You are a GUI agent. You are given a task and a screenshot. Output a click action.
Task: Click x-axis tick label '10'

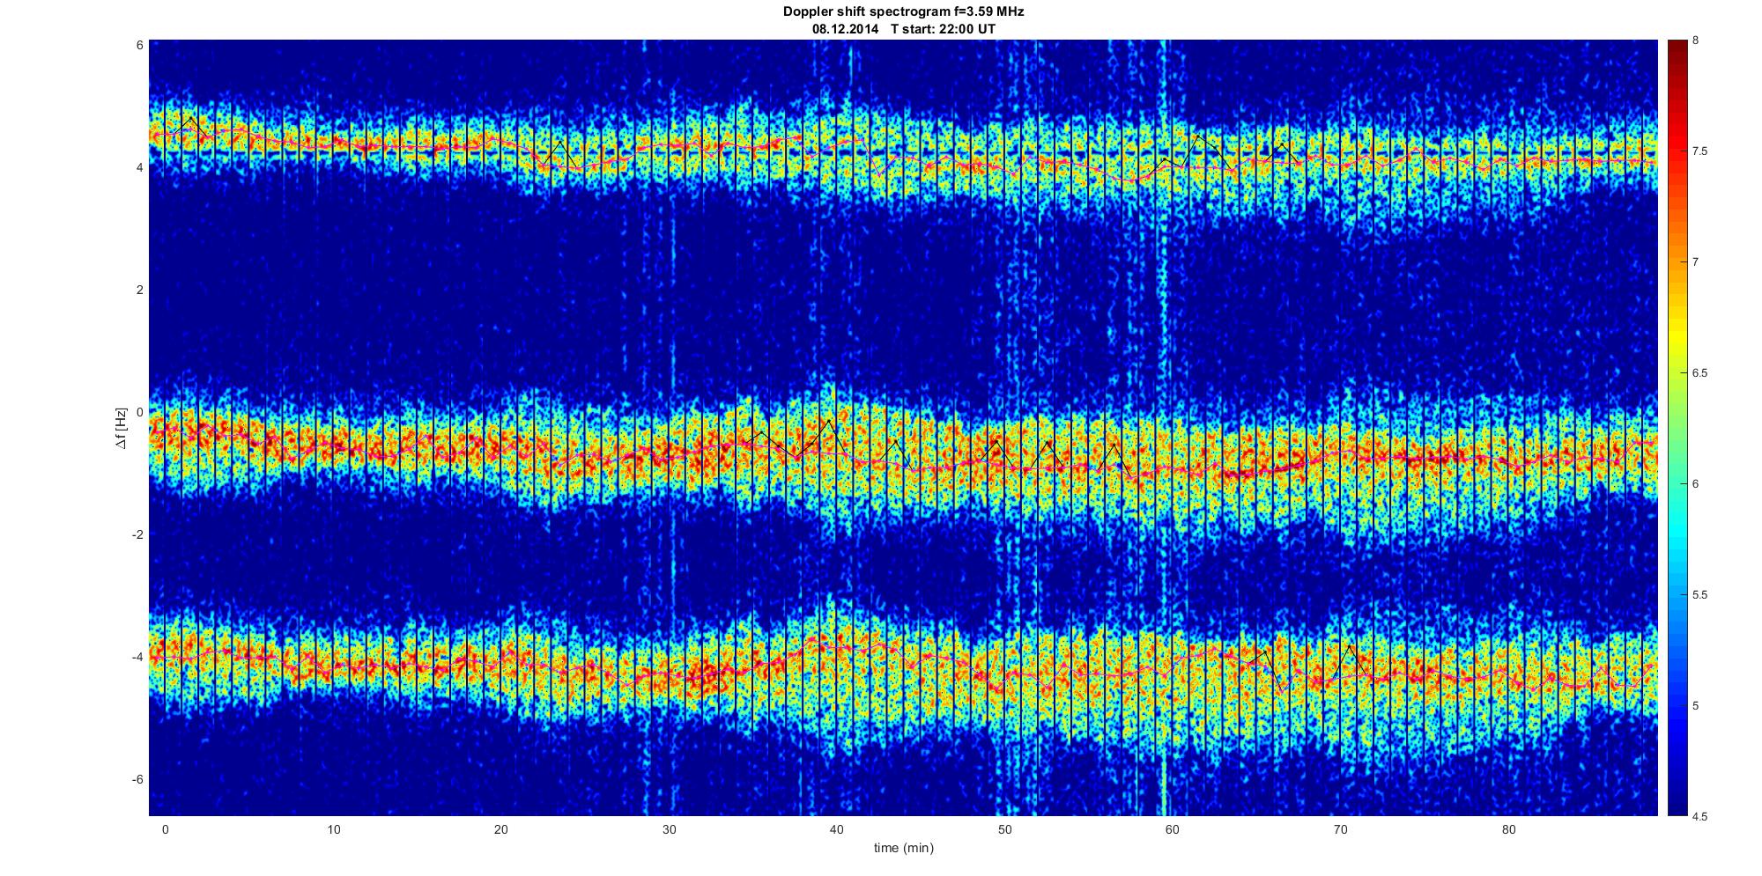[x=333, y=829]
